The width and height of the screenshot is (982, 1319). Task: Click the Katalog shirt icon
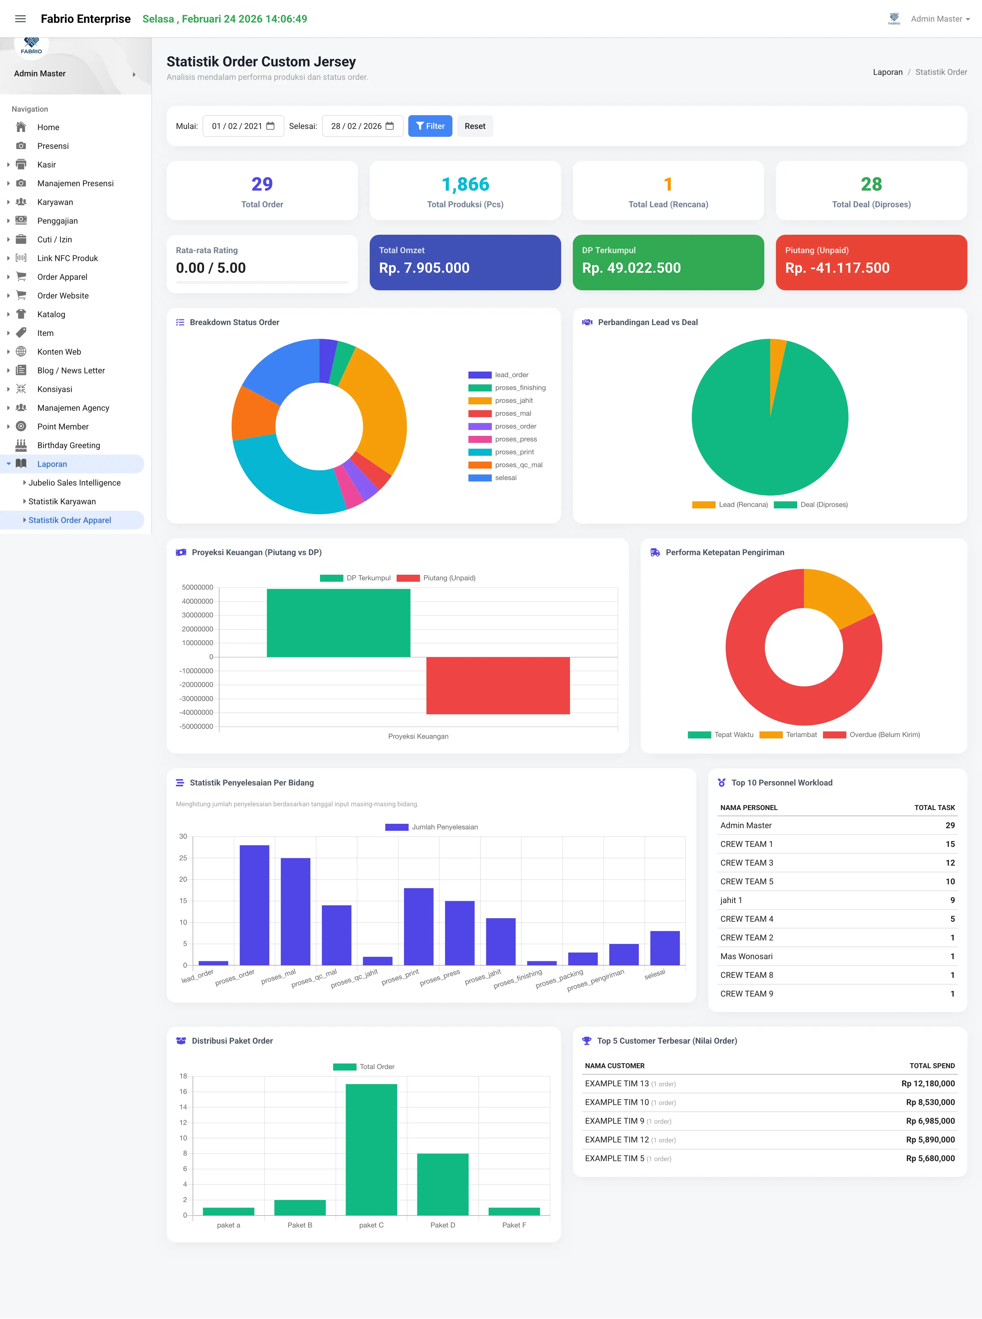pyautogui.click(x=21, y=314)
